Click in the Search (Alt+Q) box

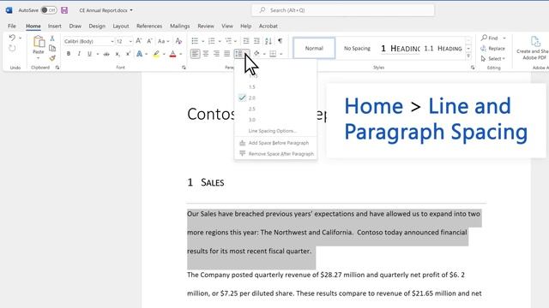coord(343,10)
